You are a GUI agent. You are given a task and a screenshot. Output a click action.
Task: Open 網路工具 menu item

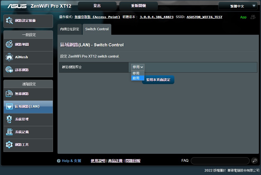tap(28, 145)
